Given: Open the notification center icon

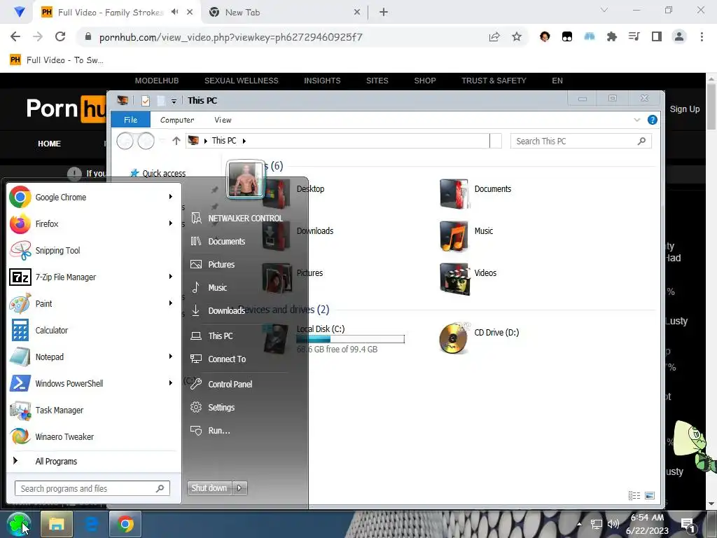Looking at the screenshot, I should 688,525.
